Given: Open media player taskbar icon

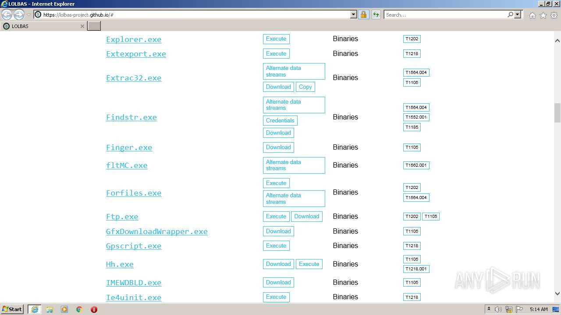Looking at the screenshot, I should pyautogui.click(x=64, y=309).
